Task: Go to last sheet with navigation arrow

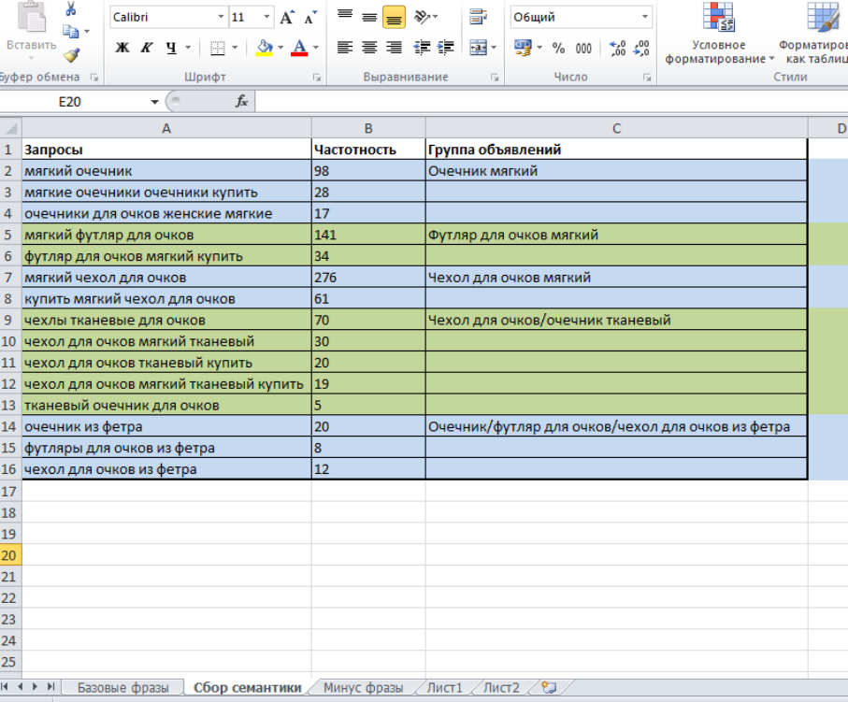Action: [x=50, y=687]
